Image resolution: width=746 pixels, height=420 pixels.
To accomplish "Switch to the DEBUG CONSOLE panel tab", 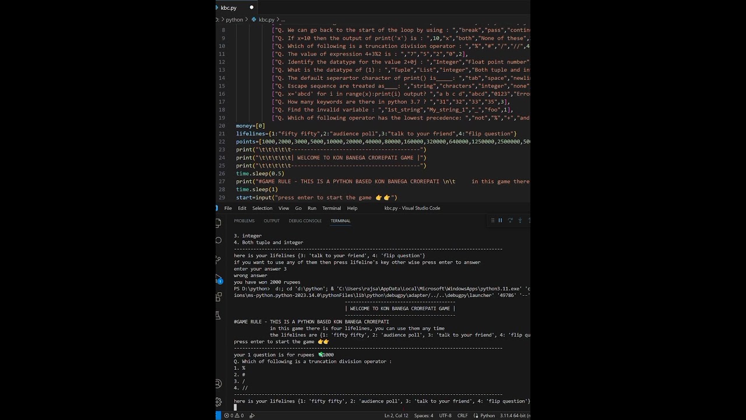I will coord(305,220).
